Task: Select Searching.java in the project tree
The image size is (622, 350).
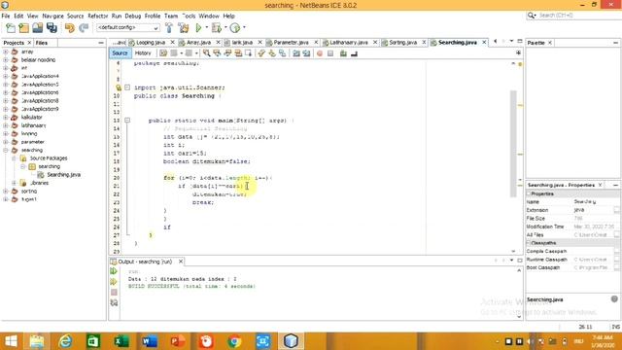Action: point(63,175)
